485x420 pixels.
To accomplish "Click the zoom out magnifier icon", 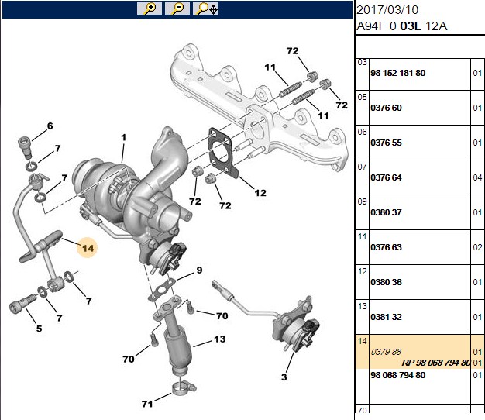I will pyautogui.click(x=177, y=9).
